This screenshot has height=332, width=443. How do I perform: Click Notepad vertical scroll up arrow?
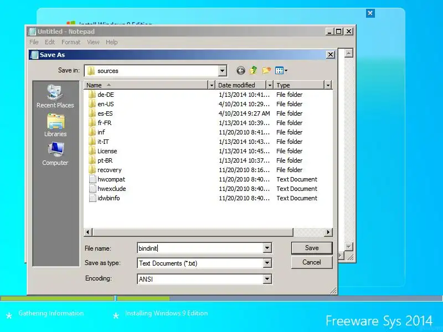pyautogui.click(x=349, y=53)
